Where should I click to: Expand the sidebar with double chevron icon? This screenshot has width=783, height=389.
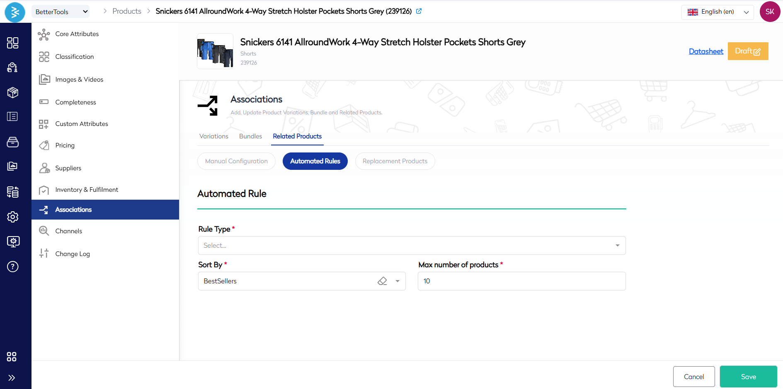point(12,377)
